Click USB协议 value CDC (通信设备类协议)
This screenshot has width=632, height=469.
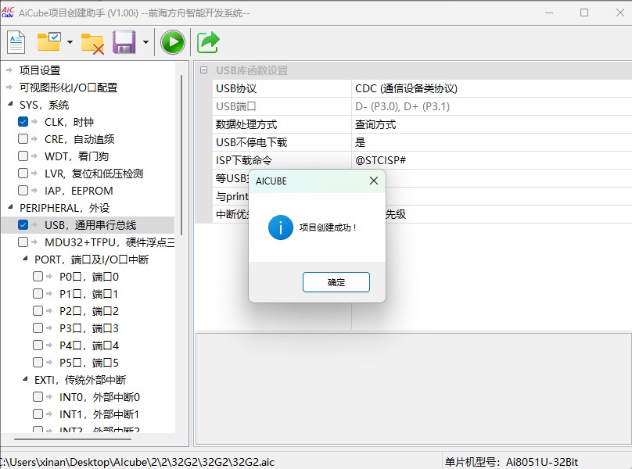pos(406,88)
